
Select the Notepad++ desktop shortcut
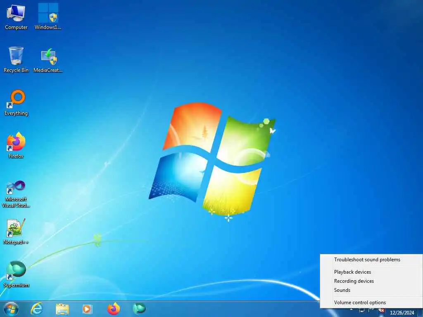[x=16, y=232]
